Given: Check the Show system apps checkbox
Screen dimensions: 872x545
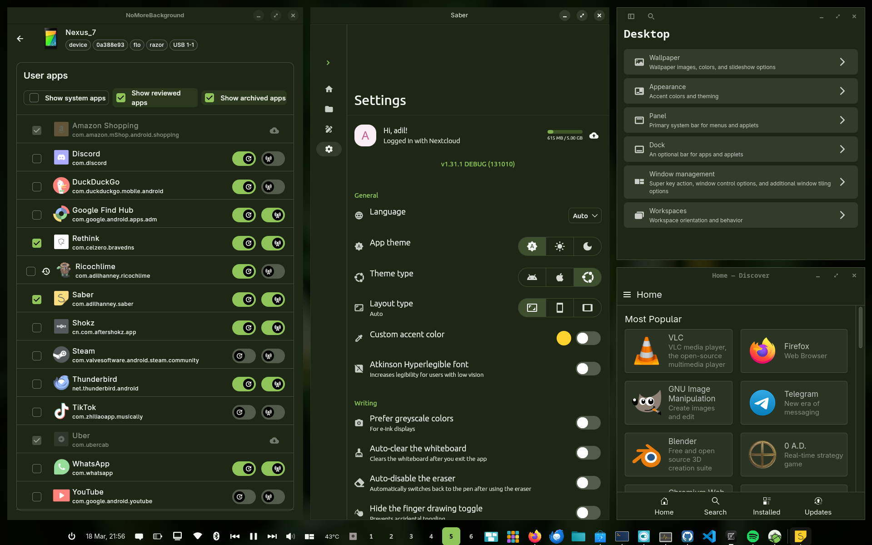Looking at the screenshot, I should click(34, 98).
